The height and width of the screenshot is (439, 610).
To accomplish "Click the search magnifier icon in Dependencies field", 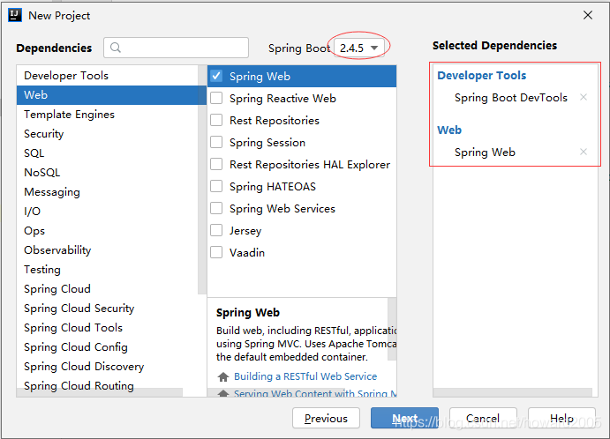I will (116, 48).
